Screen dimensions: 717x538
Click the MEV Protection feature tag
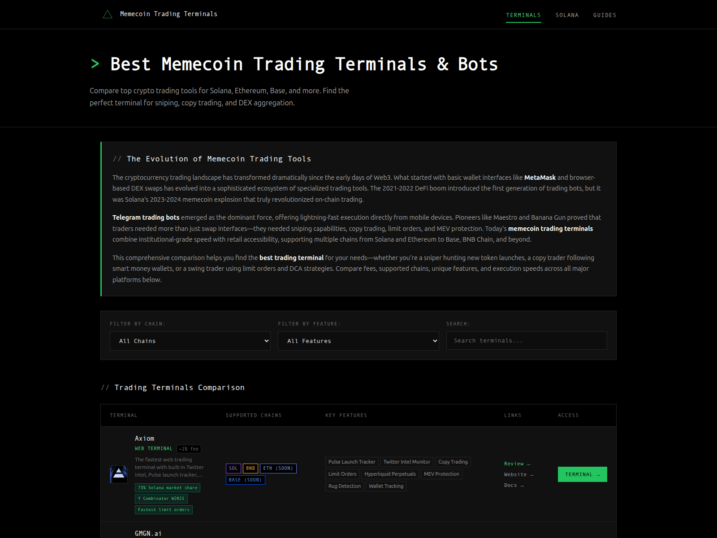coord(441,474)
